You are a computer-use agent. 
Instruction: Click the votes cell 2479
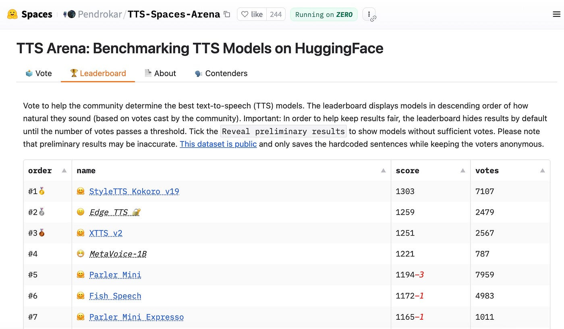[510, 212]
